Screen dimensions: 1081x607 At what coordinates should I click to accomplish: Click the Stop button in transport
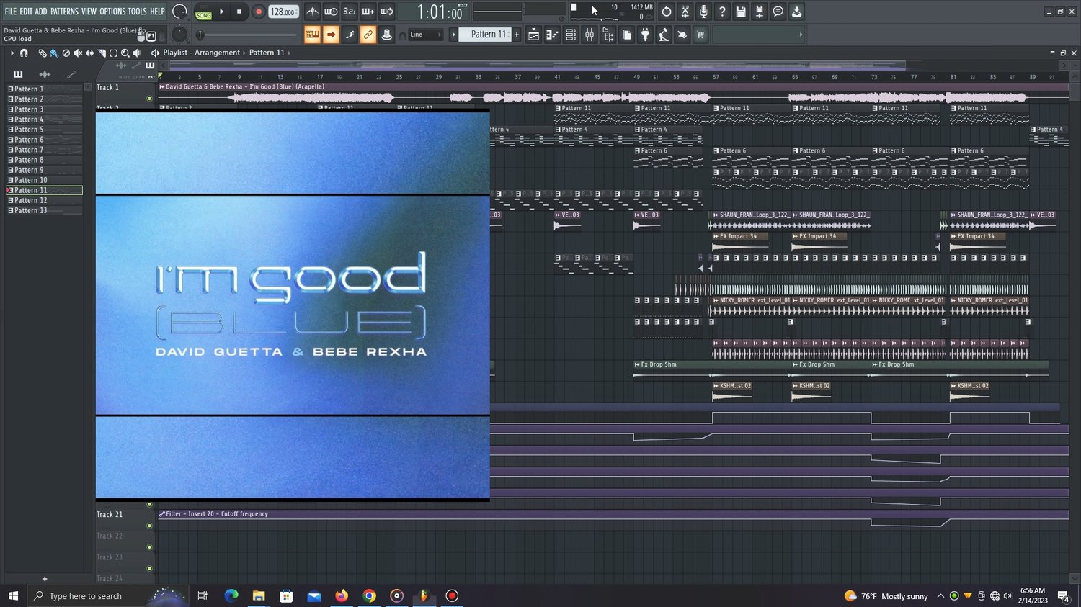click(x=239, y=12)
